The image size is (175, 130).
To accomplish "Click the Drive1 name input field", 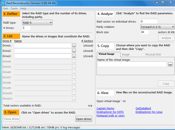I will 43,45.
